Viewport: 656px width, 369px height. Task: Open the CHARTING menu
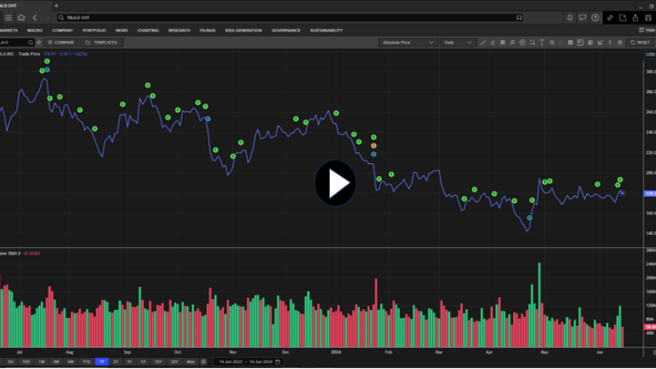[x=148, y=30]
